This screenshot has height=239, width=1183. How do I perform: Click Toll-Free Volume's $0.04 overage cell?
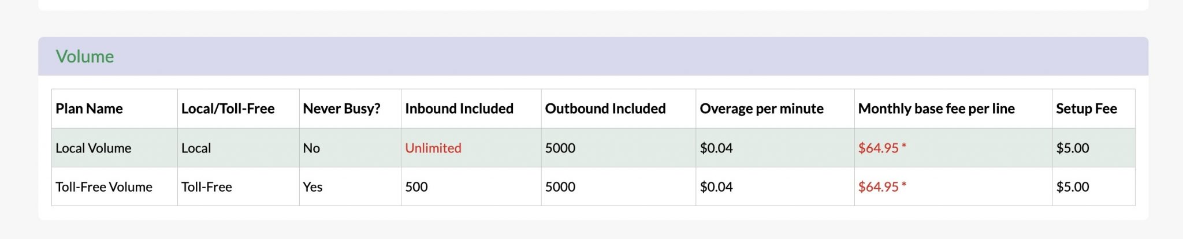point(716,187)
